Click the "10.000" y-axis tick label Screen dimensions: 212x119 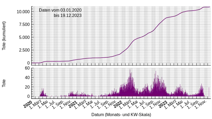coord(23,12)
